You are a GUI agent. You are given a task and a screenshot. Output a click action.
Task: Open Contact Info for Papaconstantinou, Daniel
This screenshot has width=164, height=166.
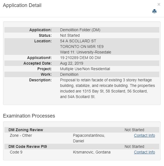(144, 135)
